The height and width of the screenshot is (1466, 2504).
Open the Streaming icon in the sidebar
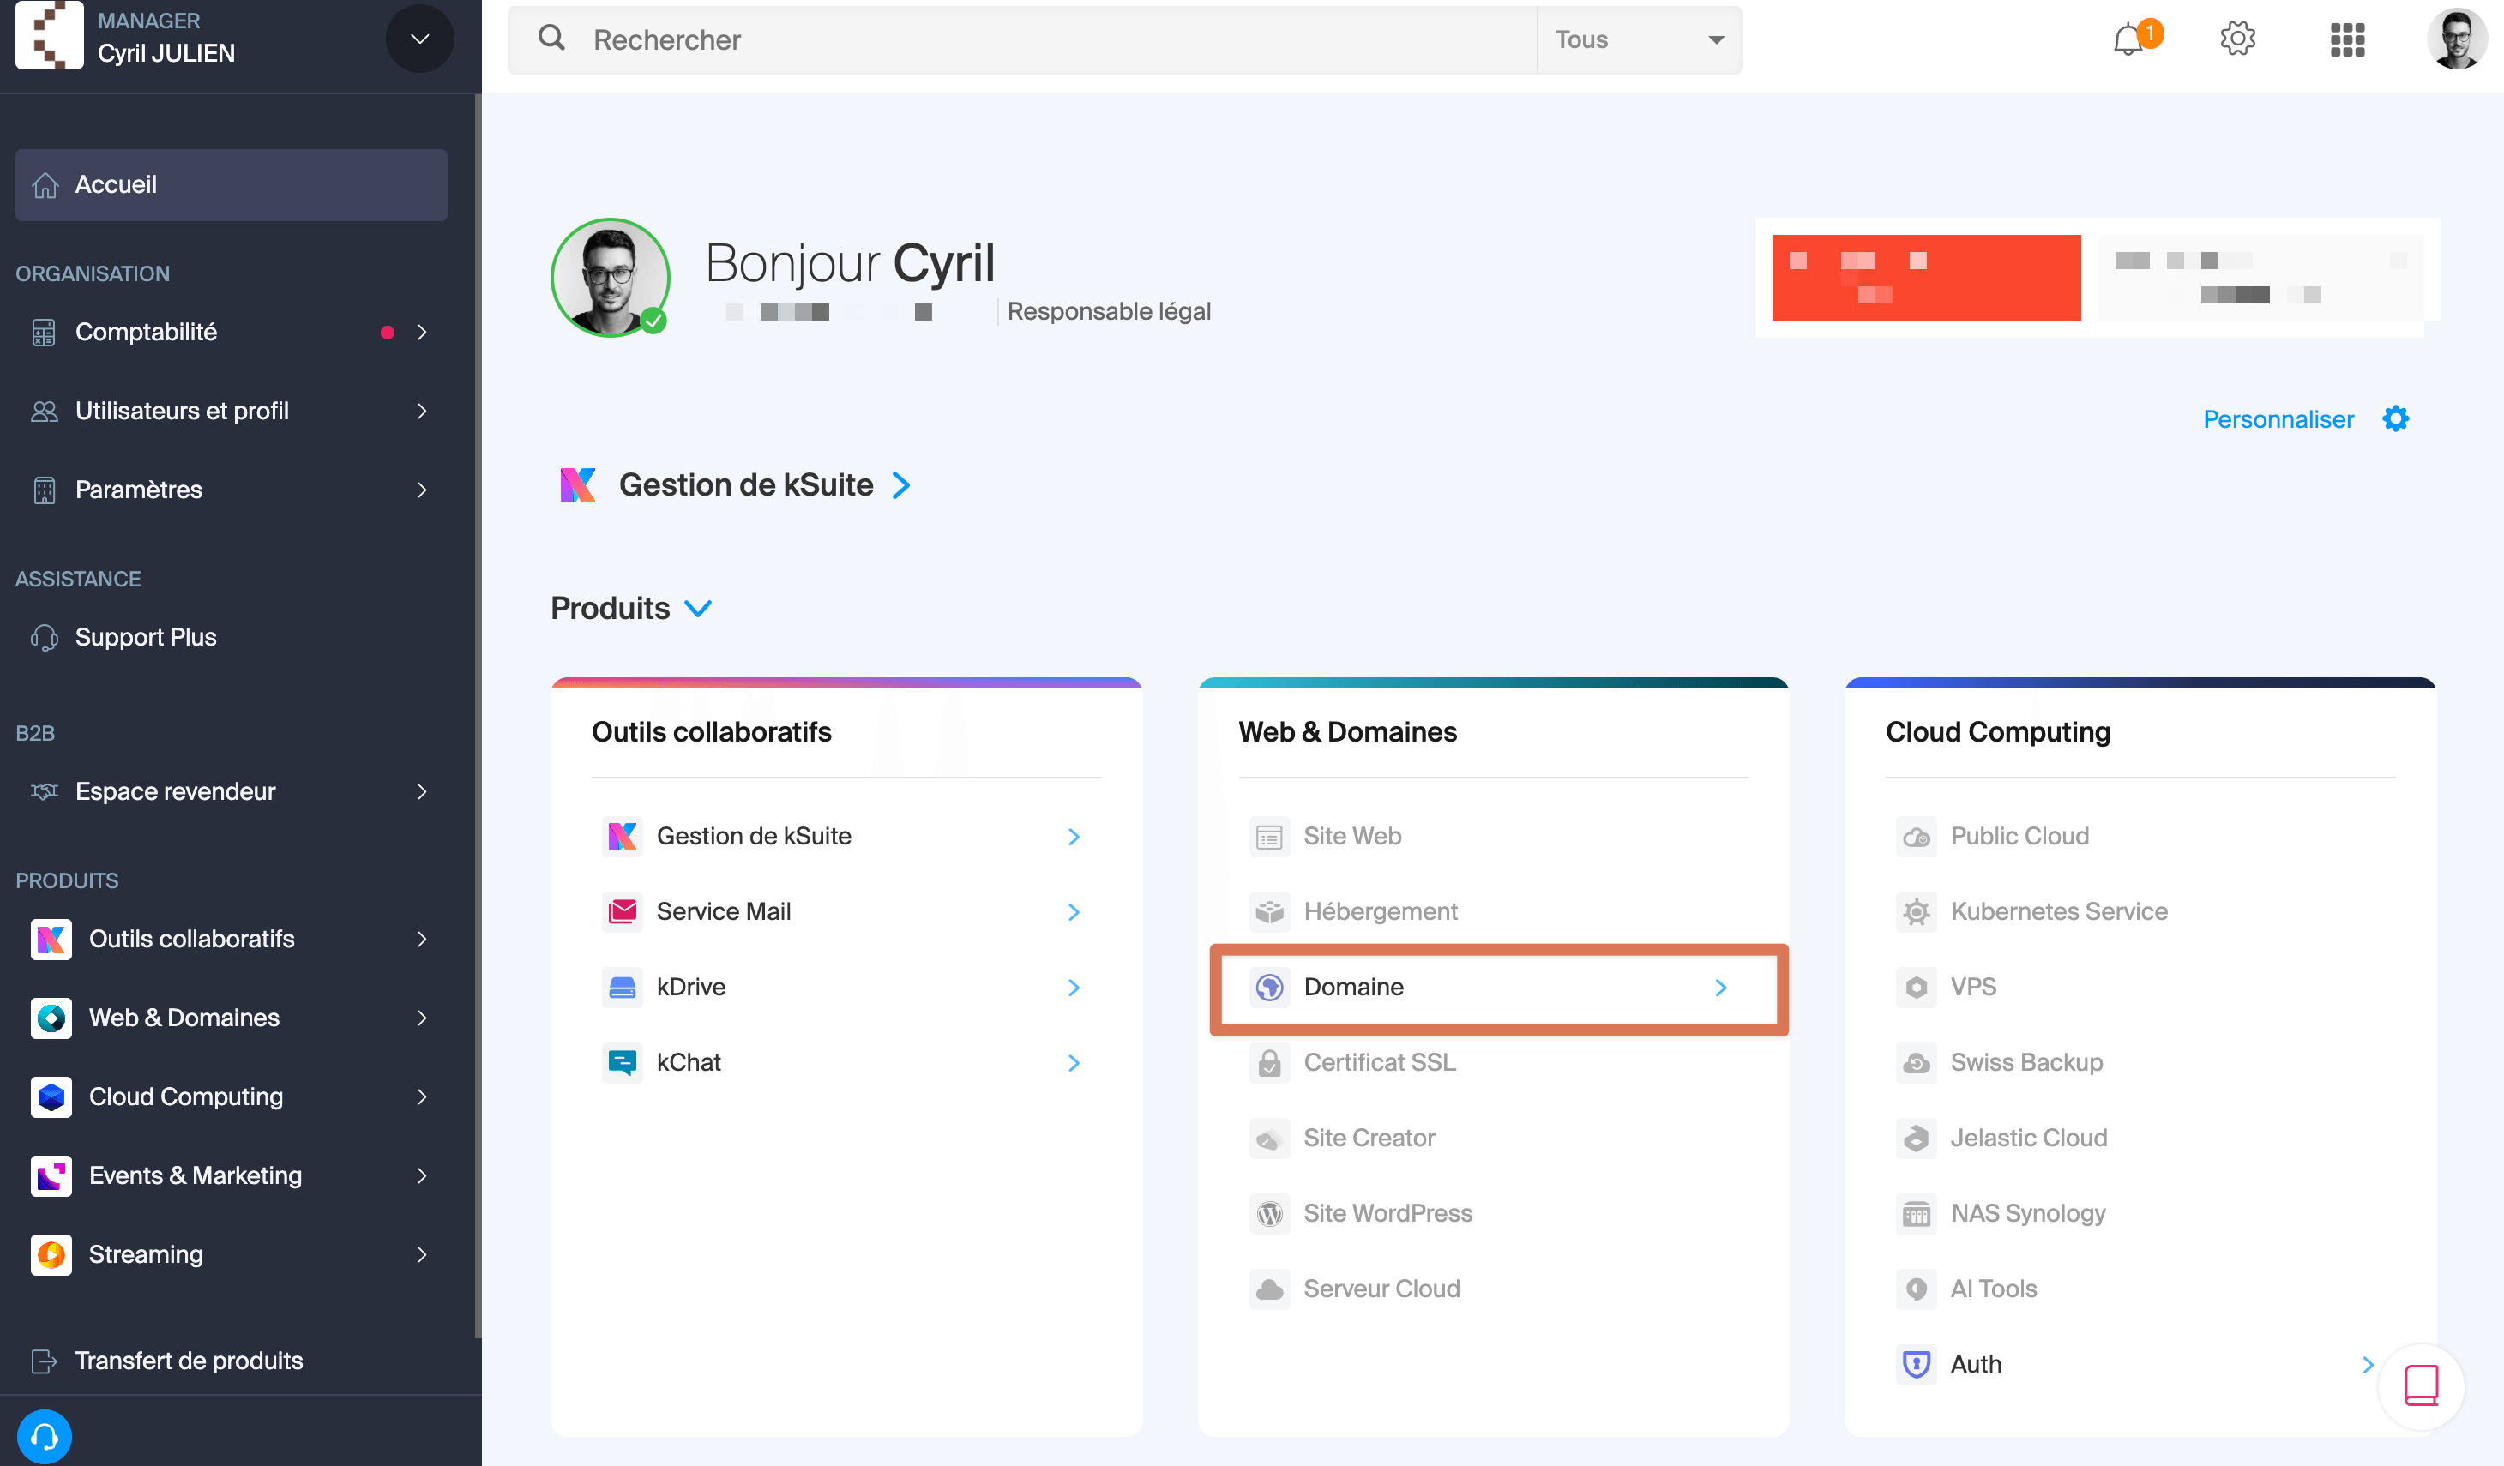51,1253
